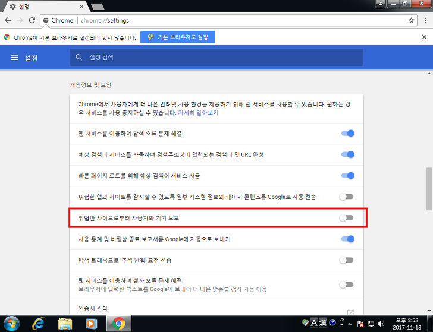Launch Internet Explorer from taskbar
433x332 pixels.
[x=39, y=324]
